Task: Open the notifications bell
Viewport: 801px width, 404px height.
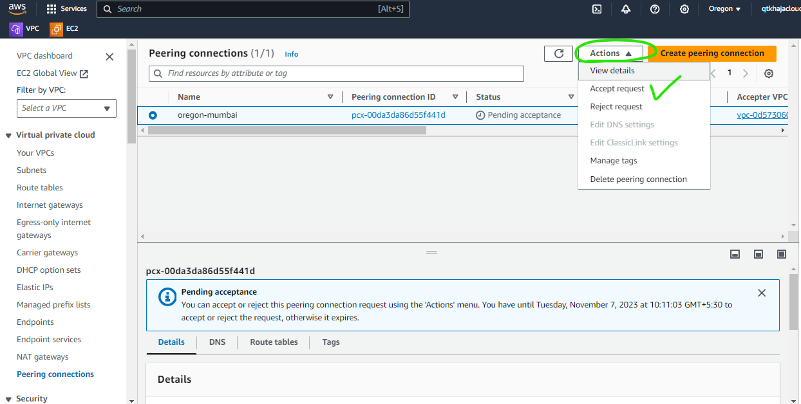Action: pos(626,9)
